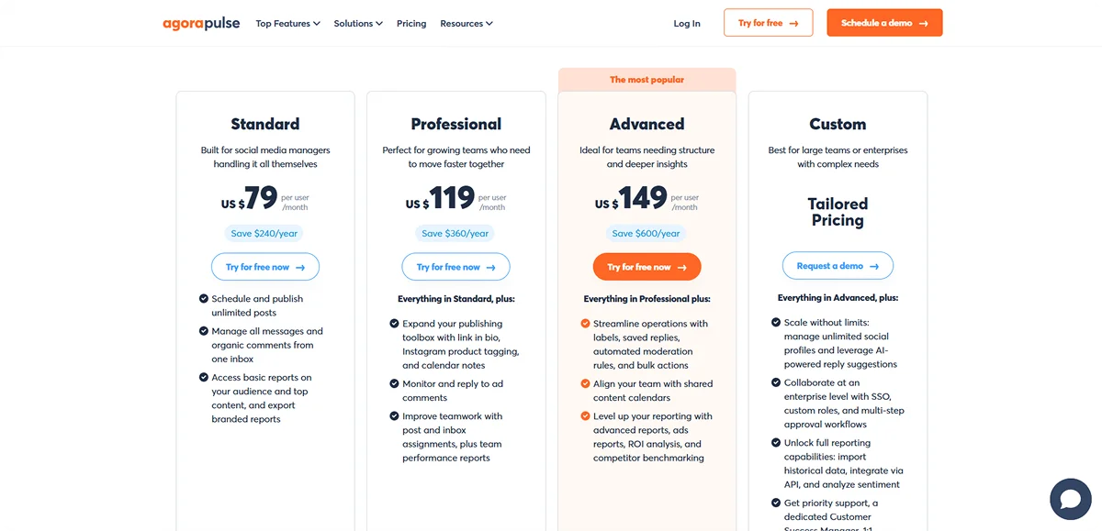Click the orange Try for free now for Advanced

coord(647,266)
